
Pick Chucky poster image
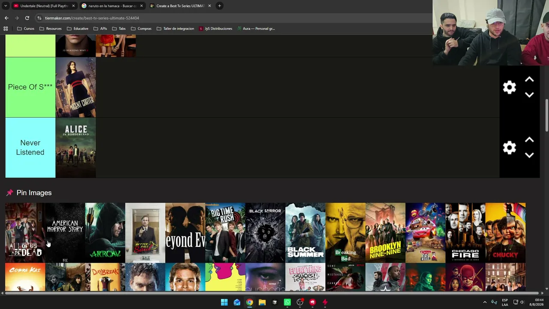click(505, 233)
